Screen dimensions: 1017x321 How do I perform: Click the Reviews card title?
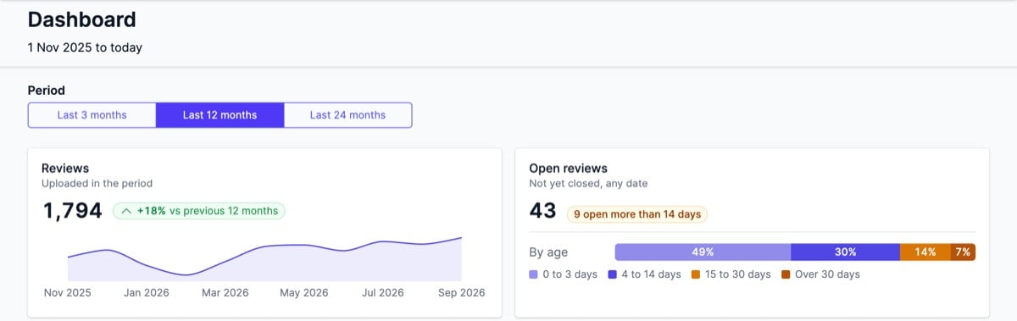point(65,169)
